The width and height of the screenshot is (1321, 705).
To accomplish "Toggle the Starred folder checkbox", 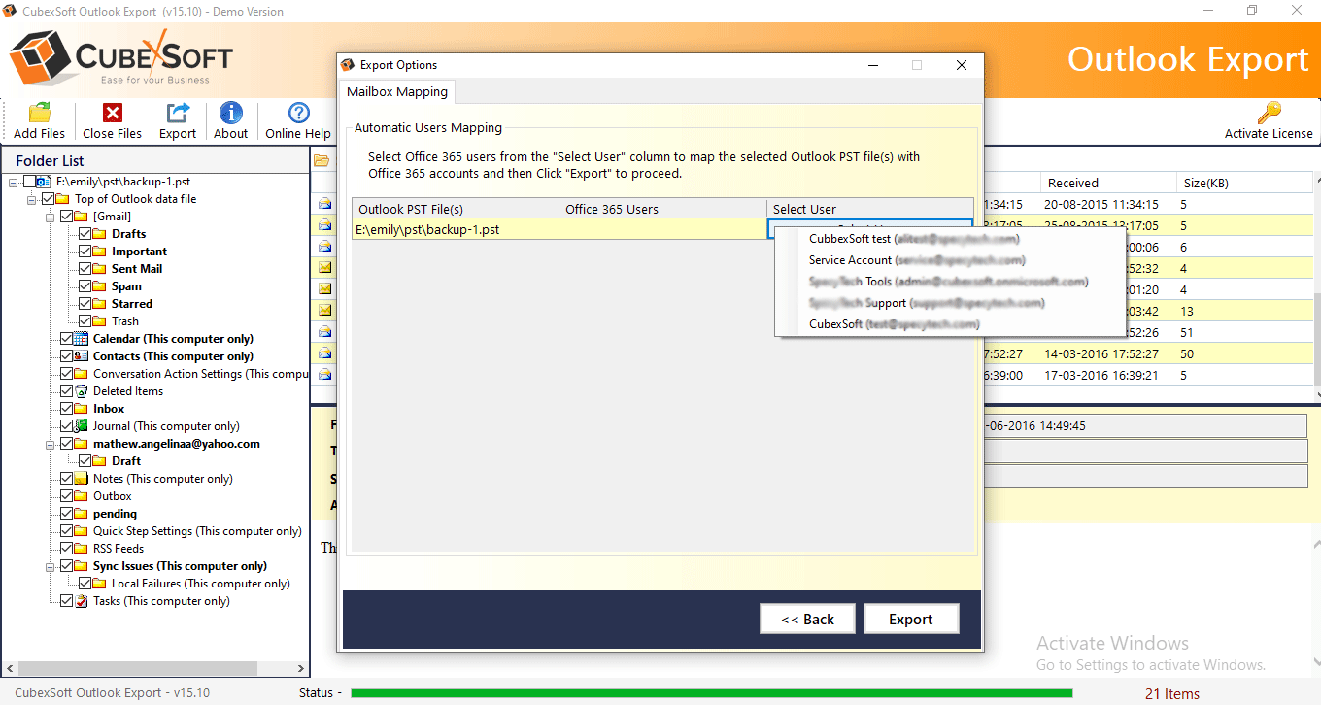I will click(85, 304).
